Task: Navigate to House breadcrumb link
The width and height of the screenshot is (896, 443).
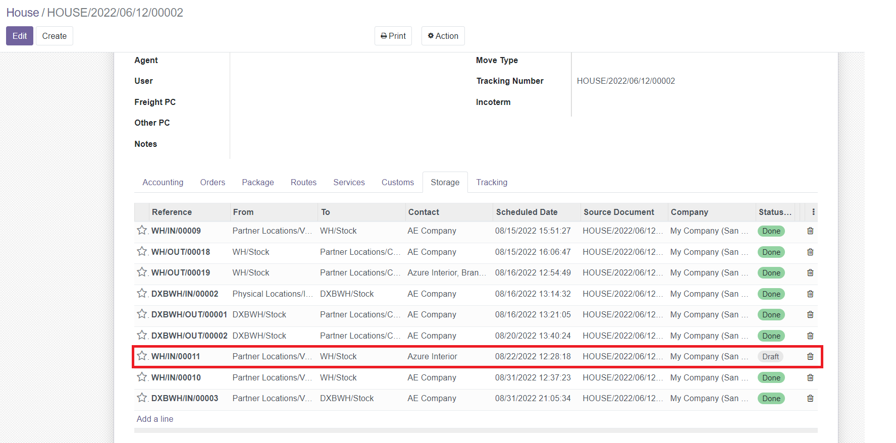Action: [23, 13]
